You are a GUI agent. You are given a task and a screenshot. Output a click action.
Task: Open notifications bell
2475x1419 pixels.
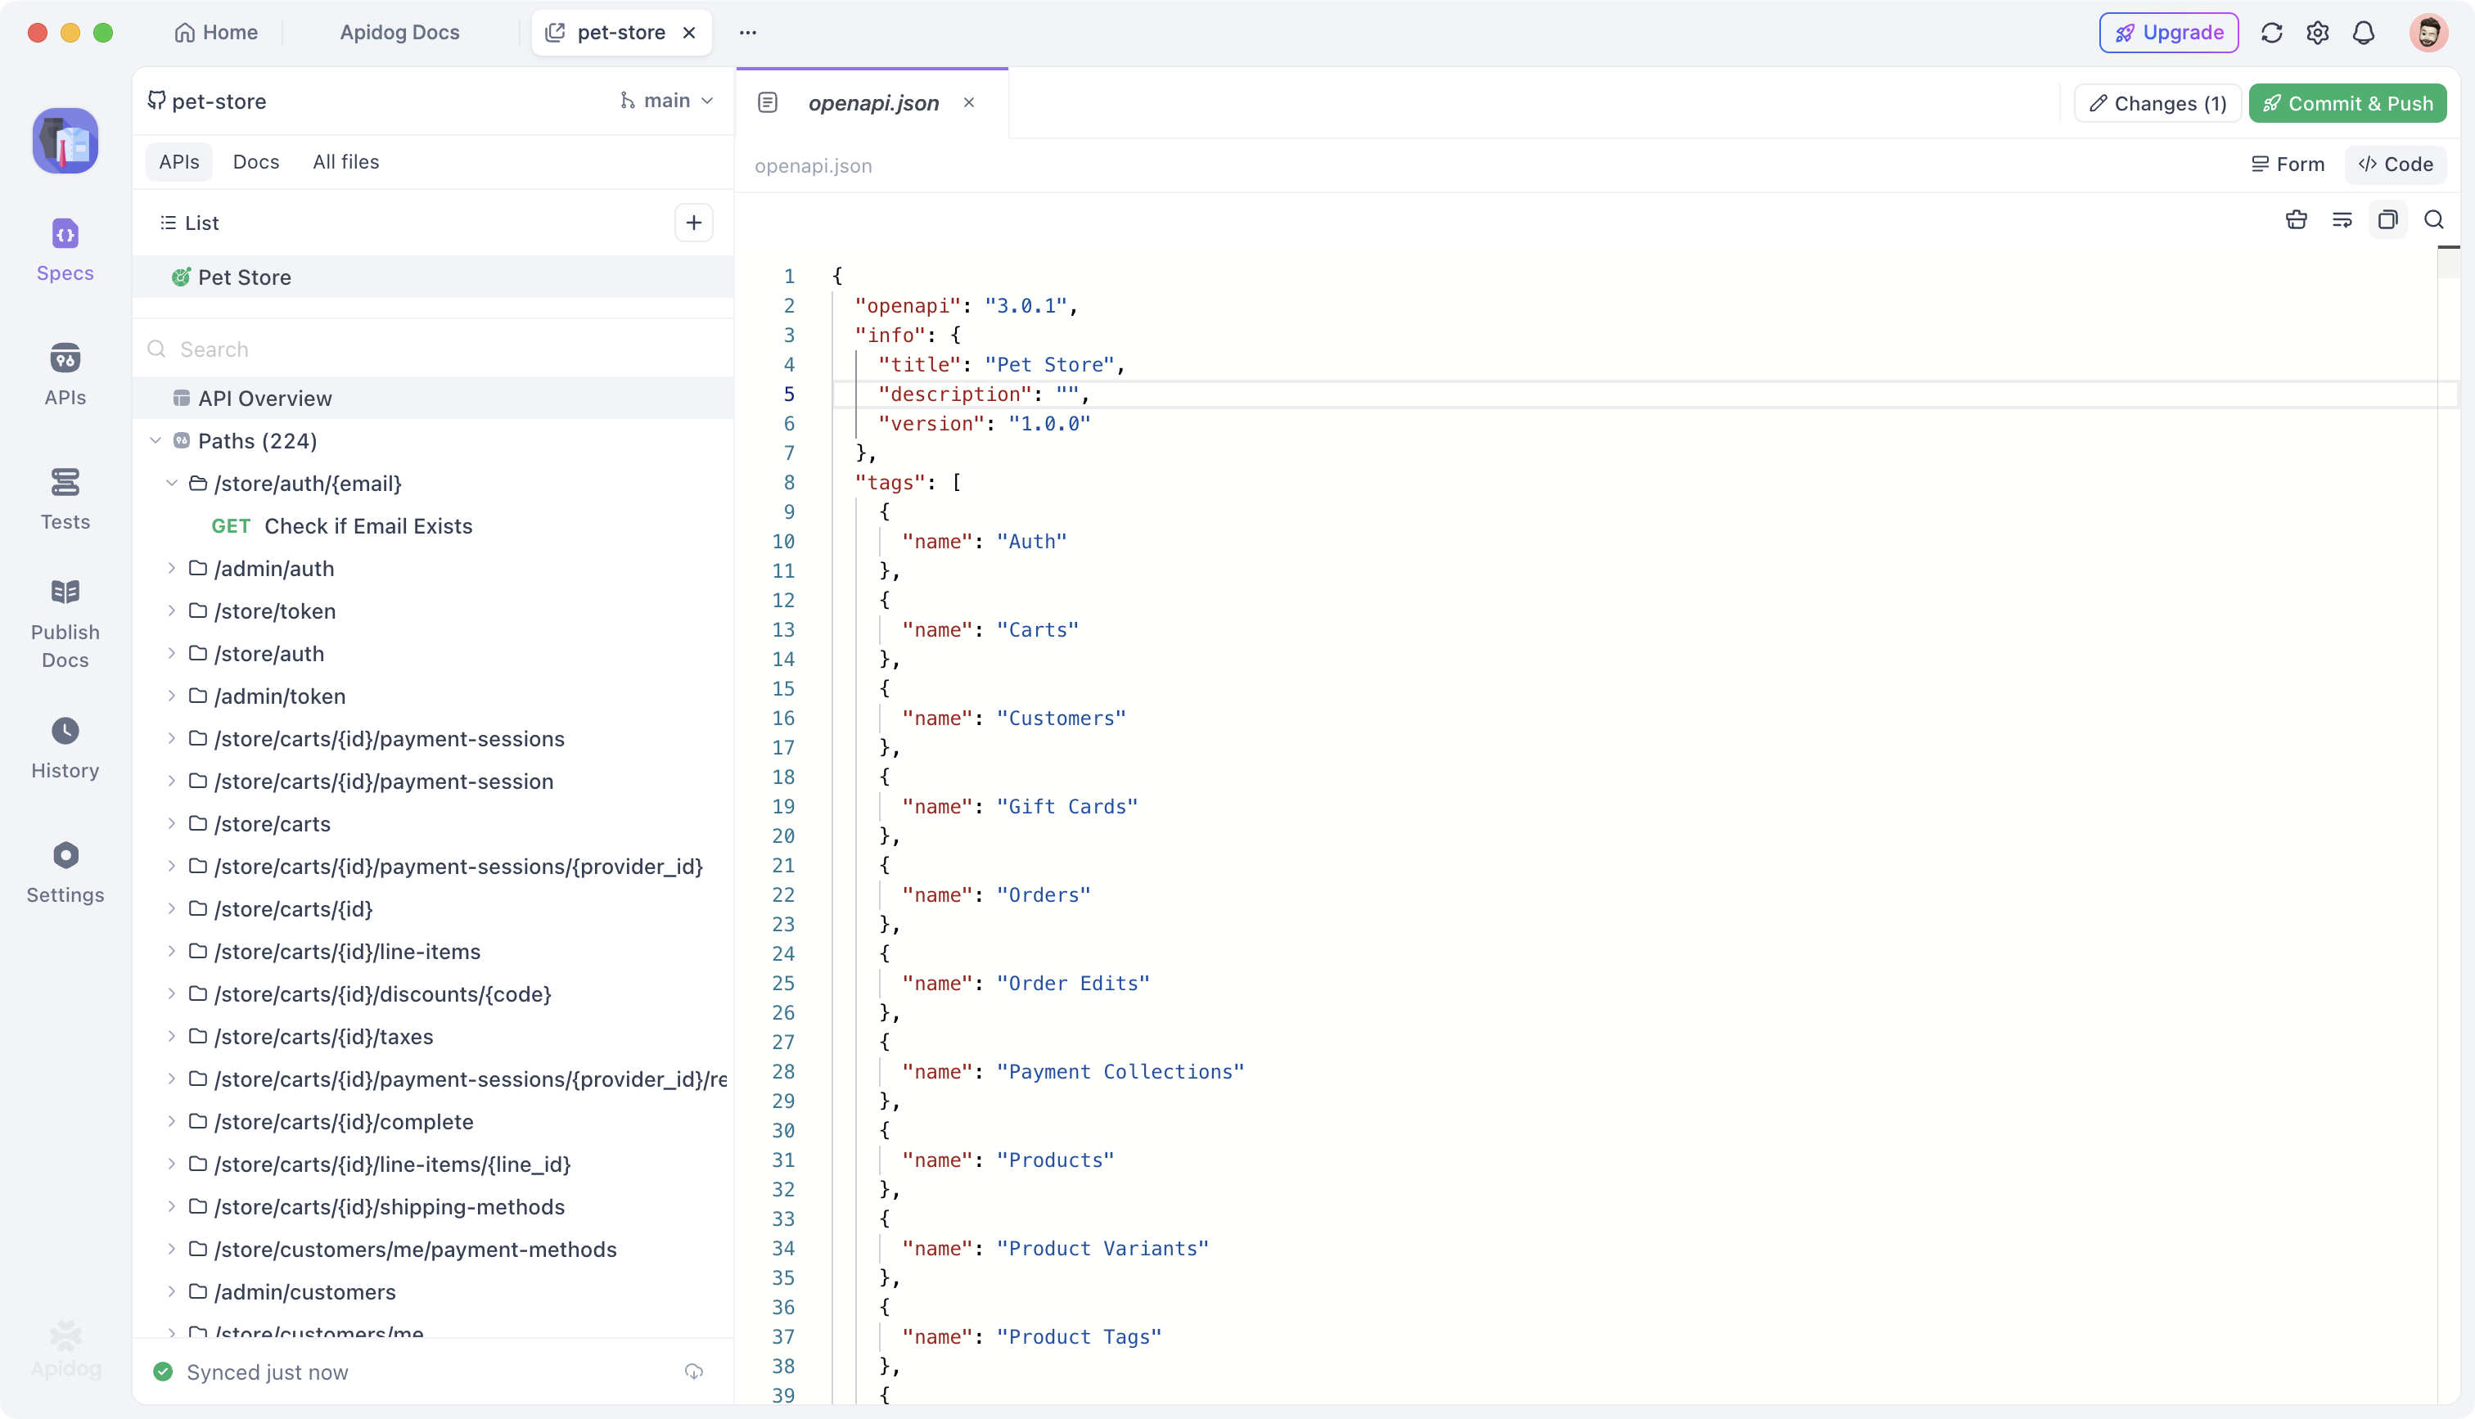point(2363,33)
